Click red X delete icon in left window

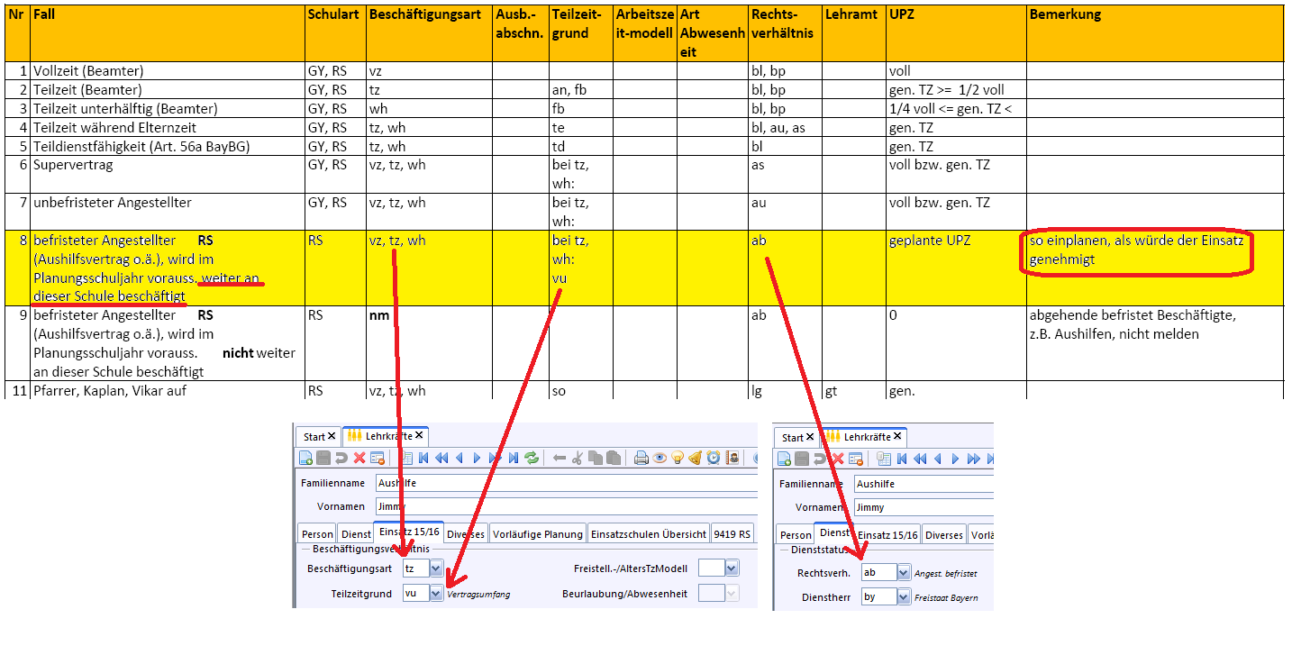point(359,458)
